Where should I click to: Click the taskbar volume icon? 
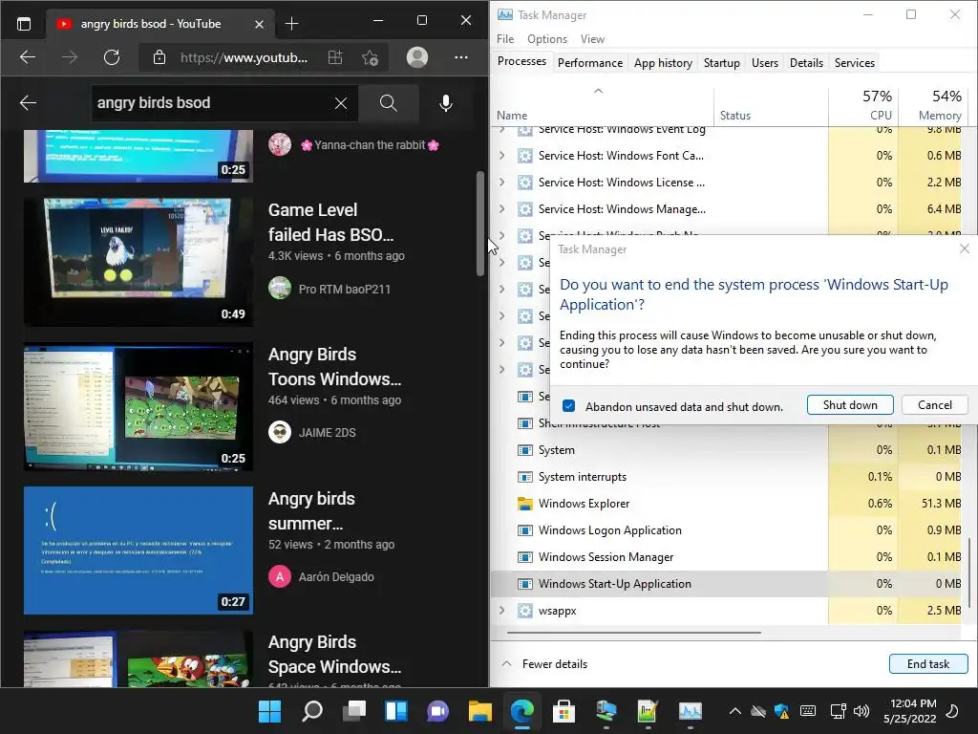(861, 711)
